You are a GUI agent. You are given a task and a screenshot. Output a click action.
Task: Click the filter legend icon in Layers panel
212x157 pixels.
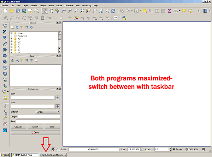22,60
